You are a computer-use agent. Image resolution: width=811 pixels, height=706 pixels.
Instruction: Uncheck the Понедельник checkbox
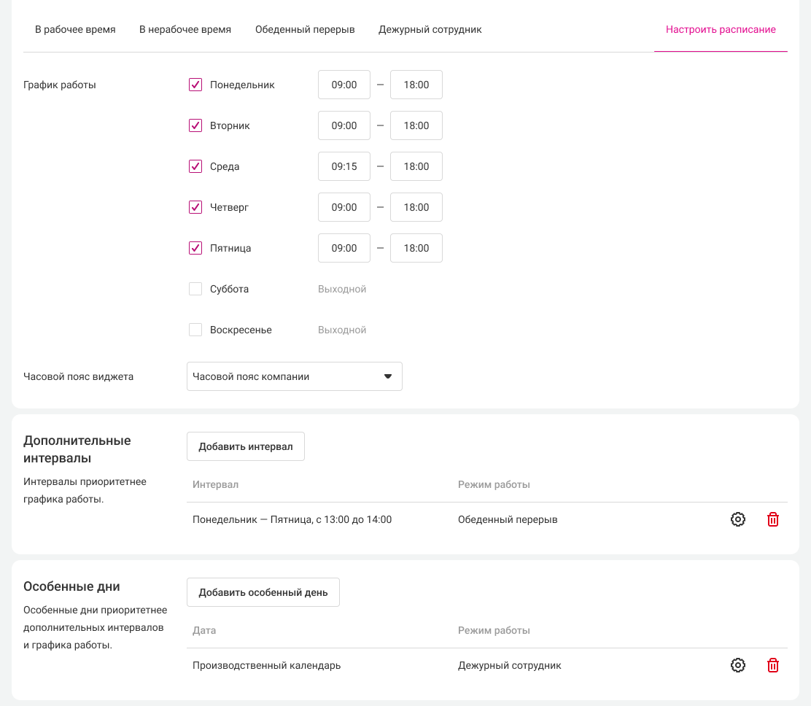[195, 85]
